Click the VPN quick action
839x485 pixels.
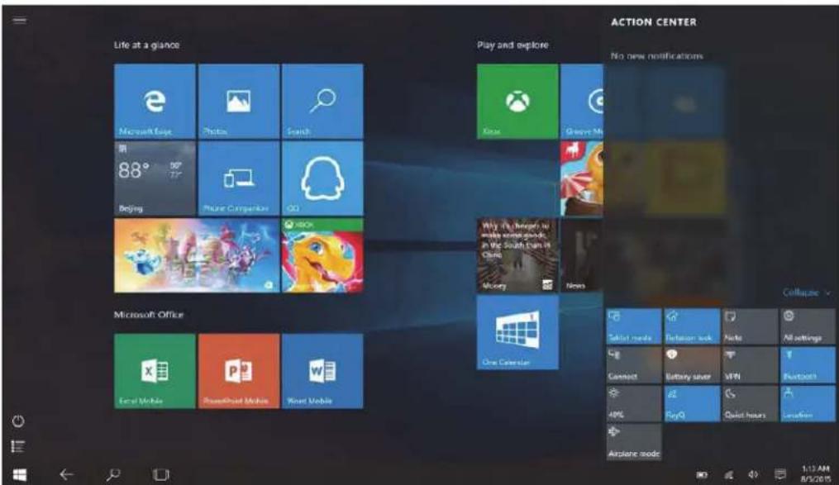750,364
